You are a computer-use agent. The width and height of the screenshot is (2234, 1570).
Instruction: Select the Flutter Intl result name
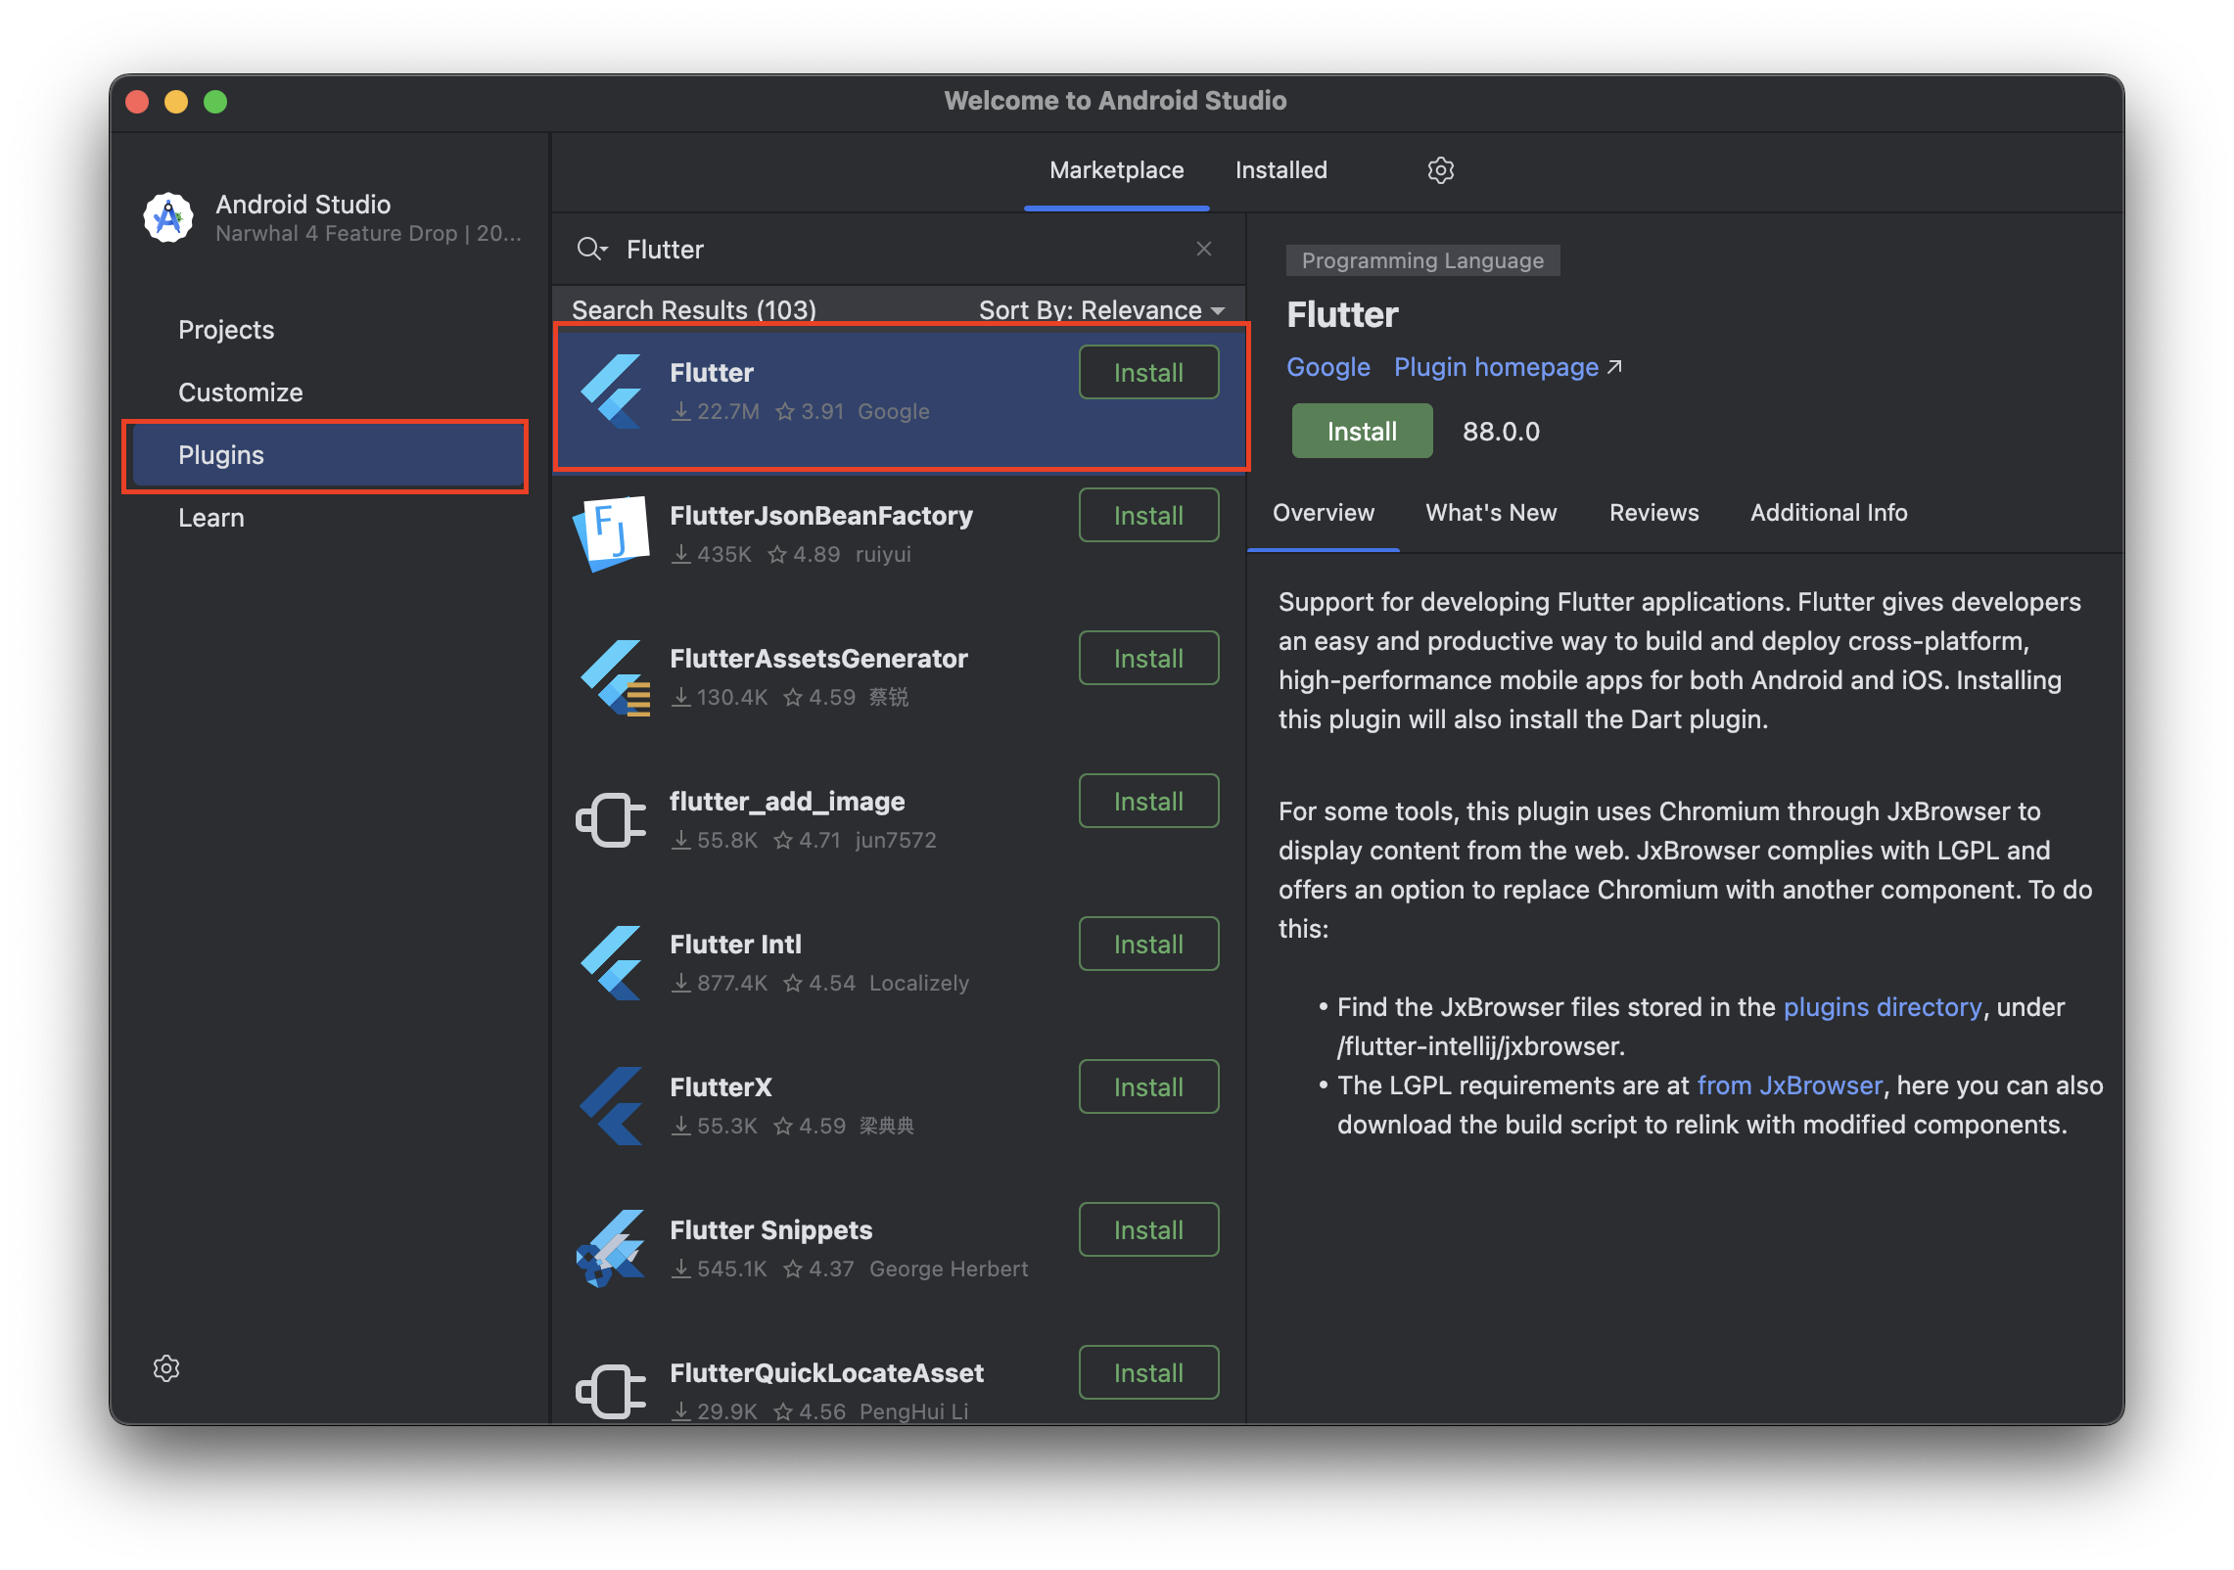(x=735, y=945)
